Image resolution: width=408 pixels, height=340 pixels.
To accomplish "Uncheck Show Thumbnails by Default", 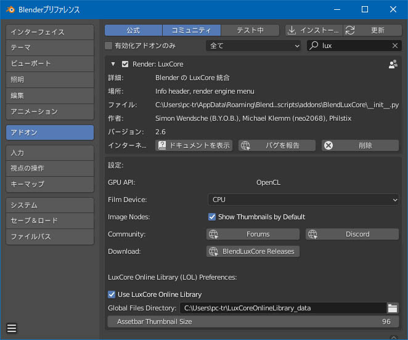I will point(212,217).
